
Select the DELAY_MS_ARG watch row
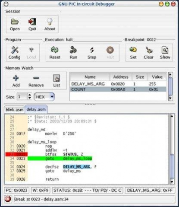pyautogui.click(x=118, y=84)
